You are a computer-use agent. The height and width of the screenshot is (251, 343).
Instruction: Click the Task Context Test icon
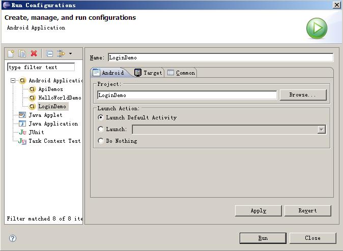[x=22, y=141]
